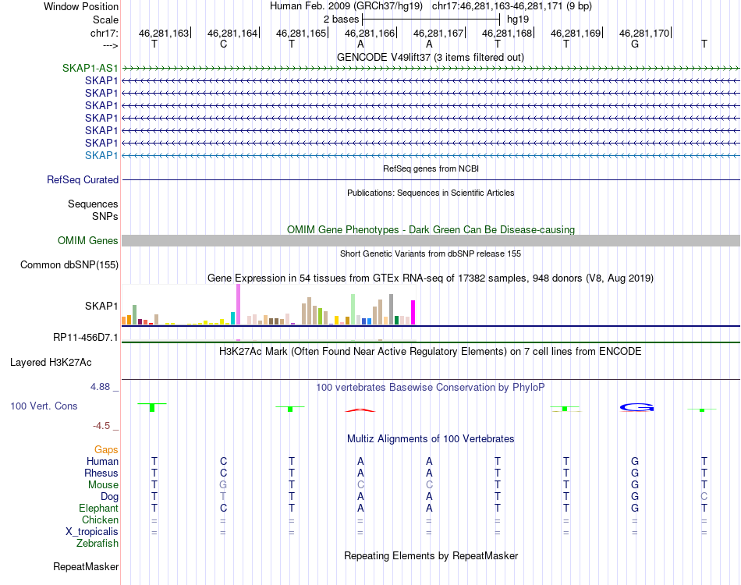Screen dimensions: 741x585
Task: Open the RefSeq genes from NCBI title
Action: point(431,168)
